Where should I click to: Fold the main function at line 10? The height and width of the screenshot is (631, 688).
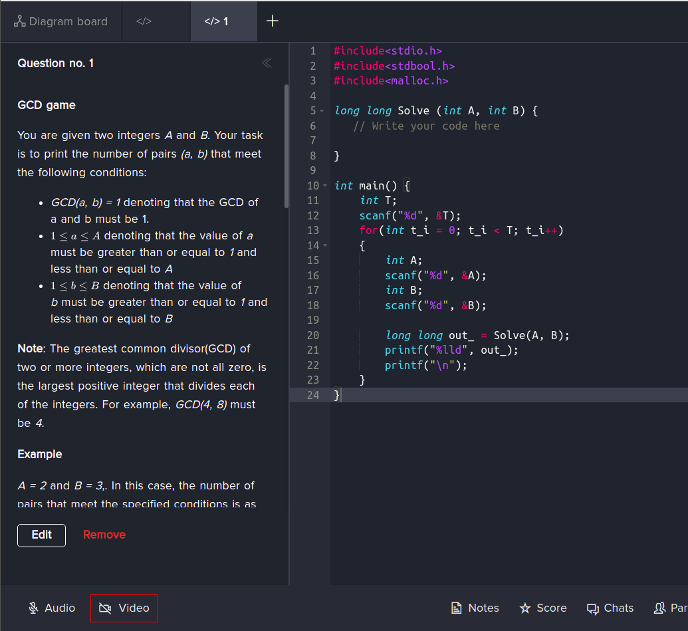coord(324,186)
